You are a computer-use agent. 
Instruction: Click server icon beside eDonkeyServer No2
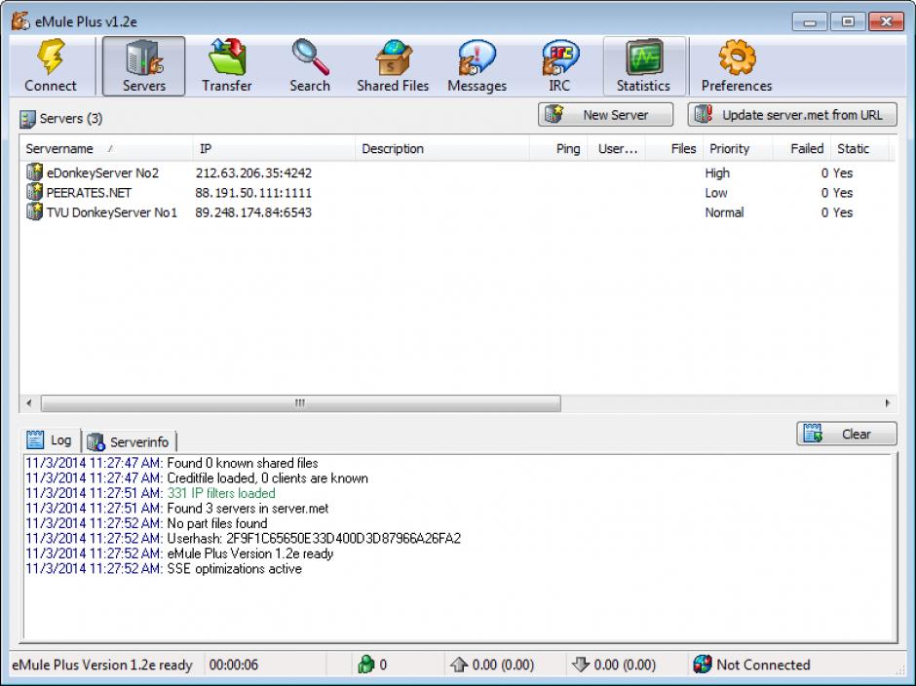click(x=34, y=171)
